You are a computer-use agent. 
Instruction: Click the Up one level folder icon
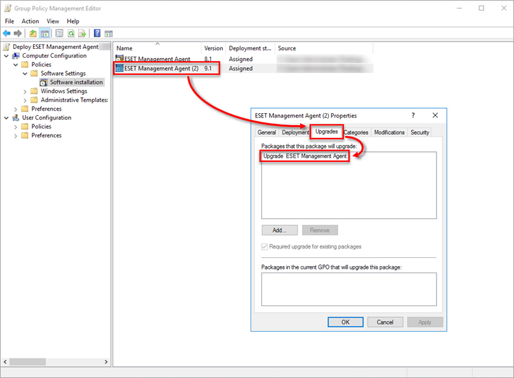pos(32,33)
